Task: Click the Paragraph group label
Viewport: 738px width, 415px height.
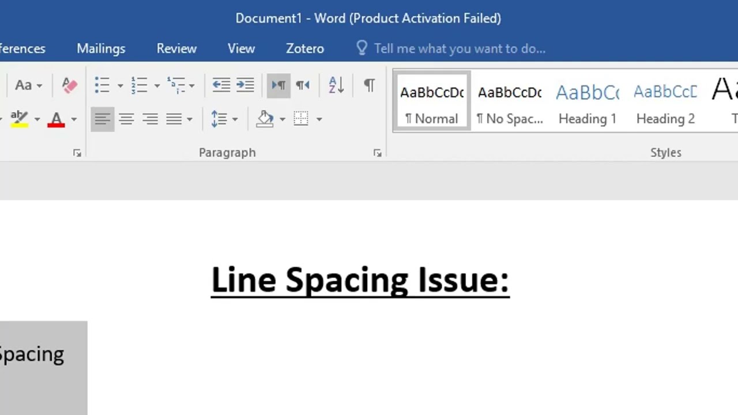Action: click(x=227, y=153)
